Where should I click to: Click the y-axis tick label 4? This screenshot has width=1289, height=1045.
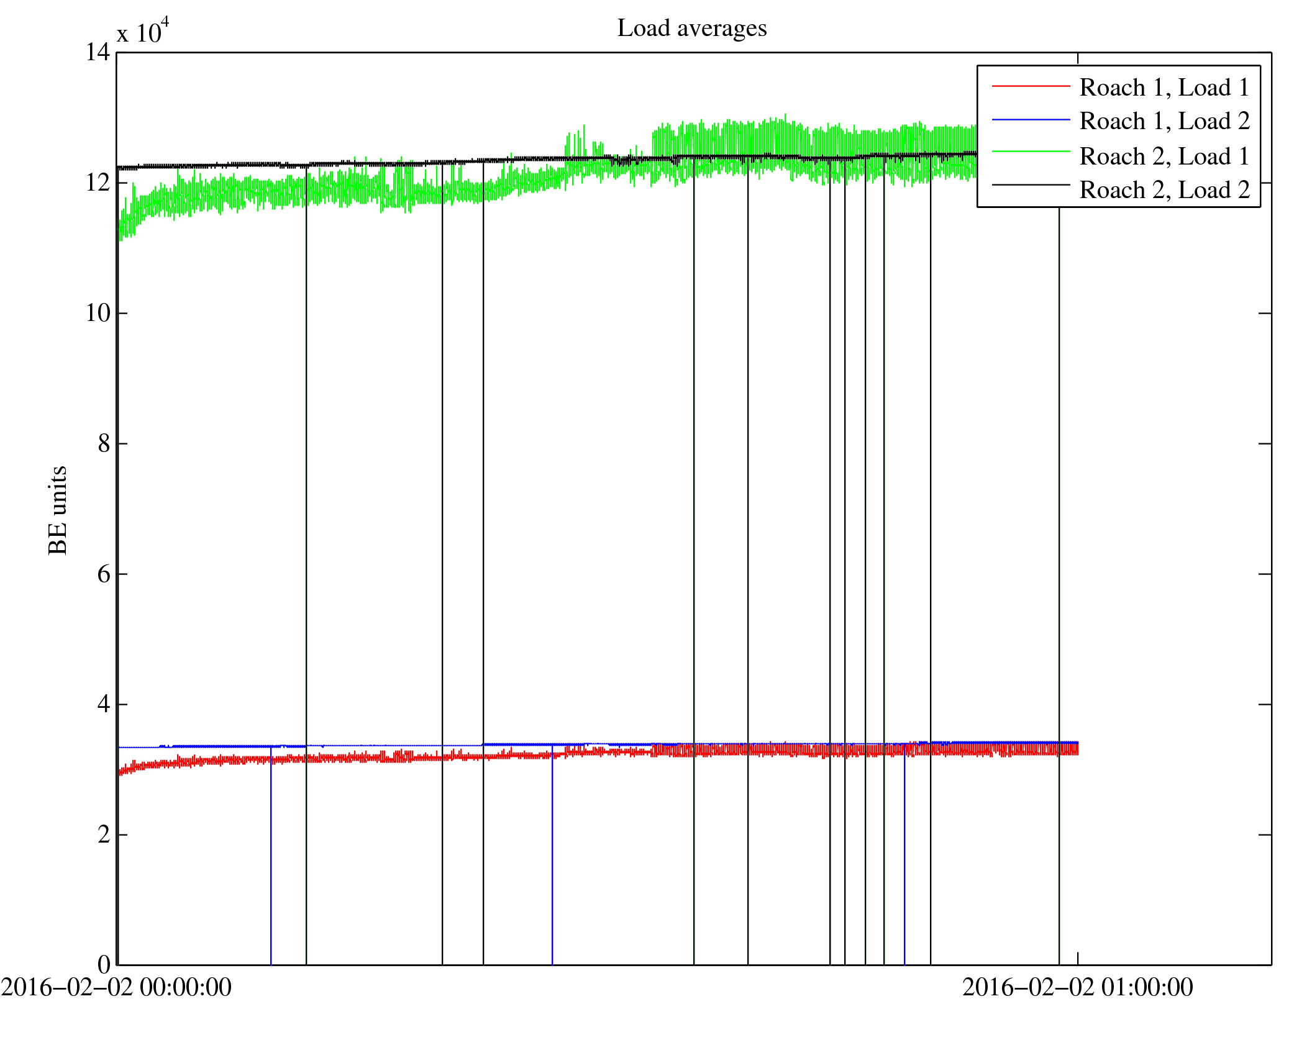[x=104, y=704]
